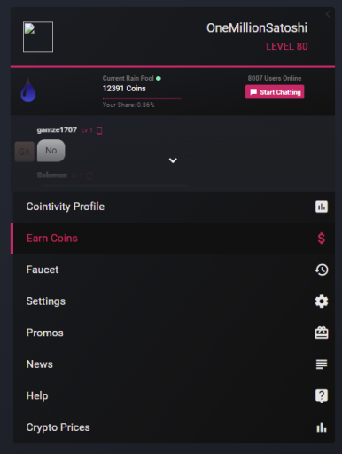Click the Promos gift box icon
342x454 pixels.
(x=322, y=333)
